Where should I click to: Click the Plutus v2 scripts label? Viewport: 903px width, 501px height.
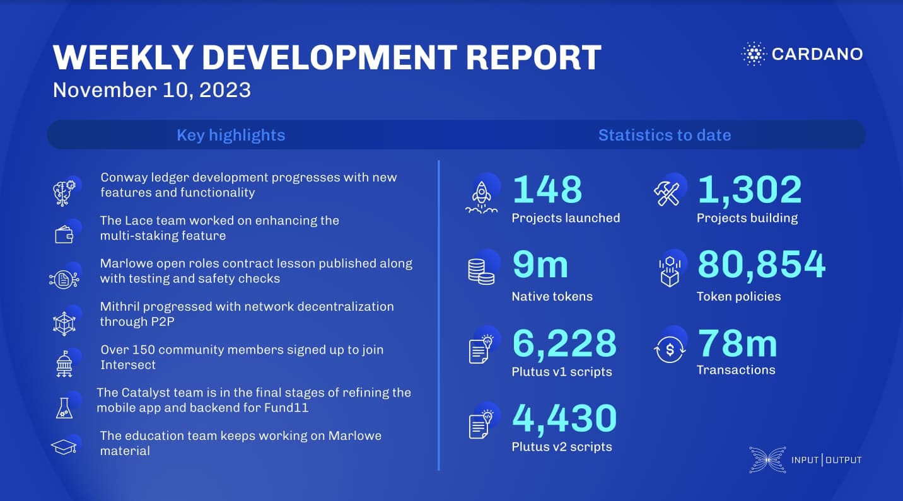(x=562, y=447)
